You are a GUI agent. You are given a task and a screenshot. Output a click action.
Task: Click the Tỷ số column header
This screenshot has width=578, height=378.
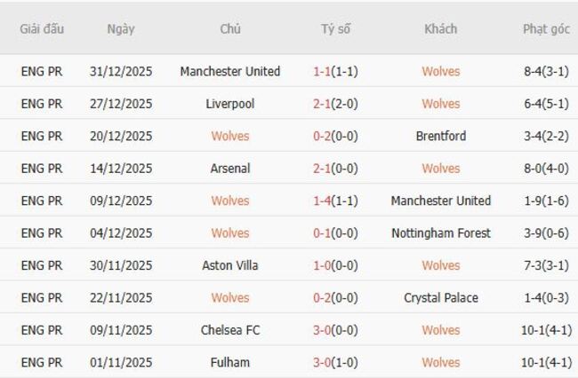(335, 29)
